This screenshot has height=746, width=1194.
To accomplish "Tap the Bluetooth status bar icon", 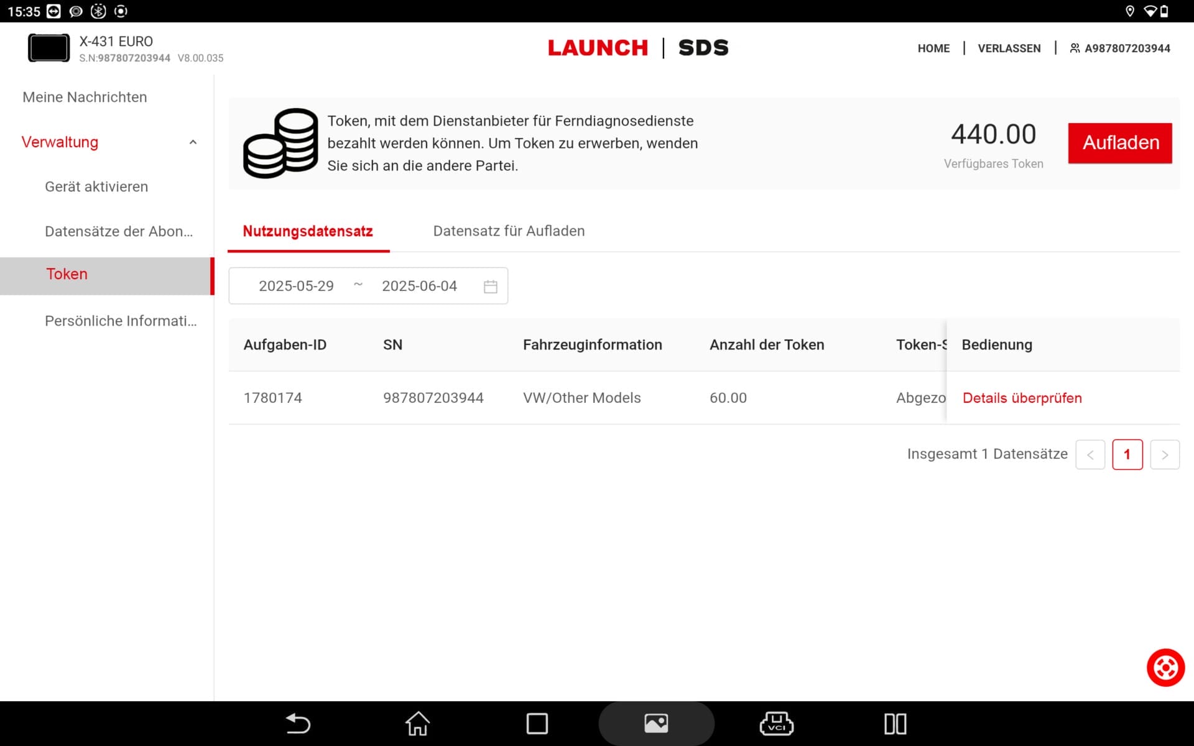I will click(98, 11).
